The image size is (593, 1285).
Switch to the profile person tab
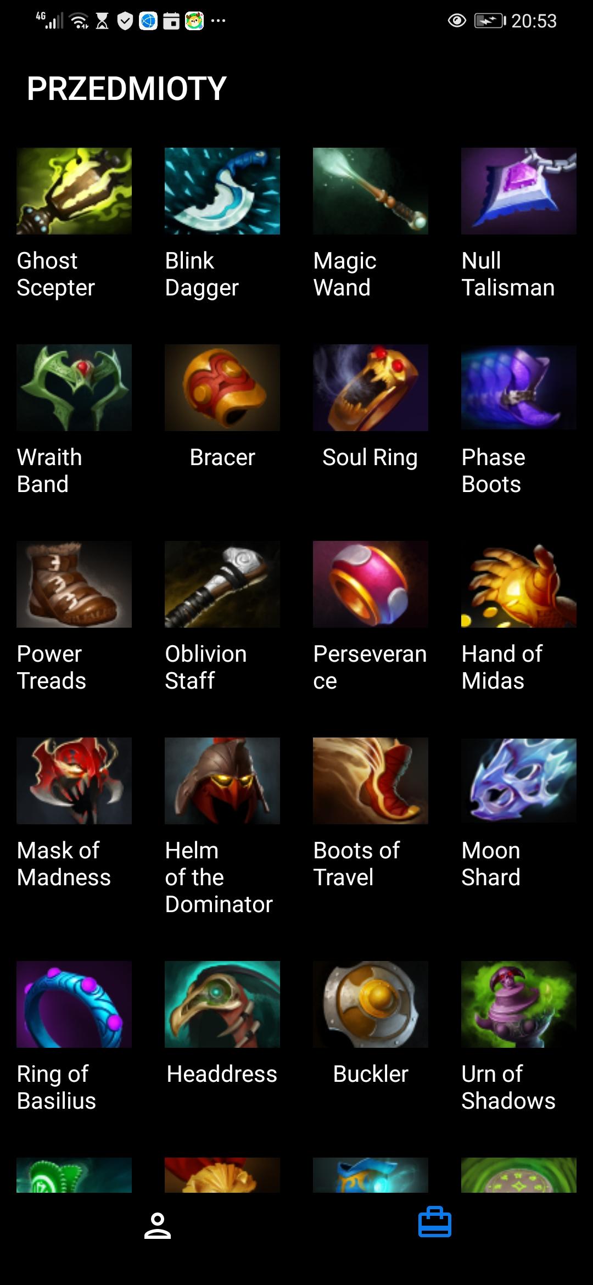click(x=158, y=1226)
